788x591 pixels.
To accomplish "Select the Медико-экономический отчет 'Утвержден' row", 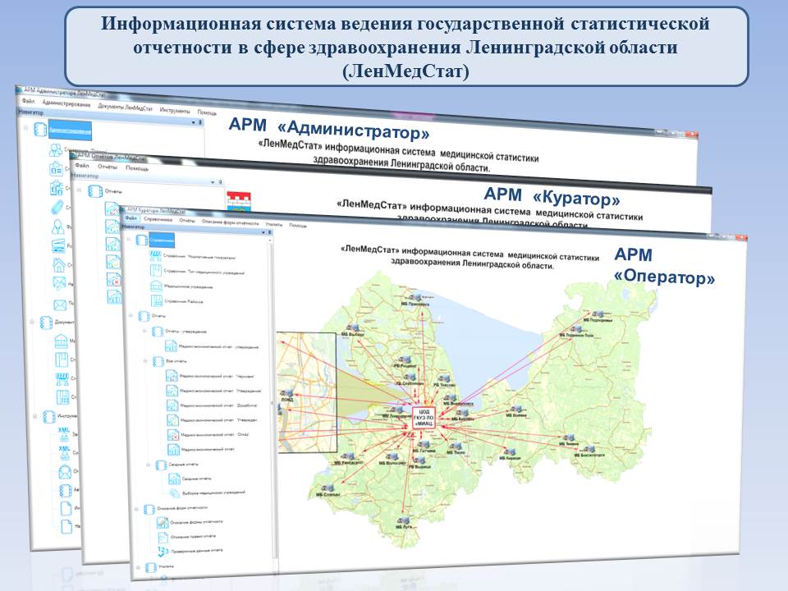I will click(x=218, y=419).
